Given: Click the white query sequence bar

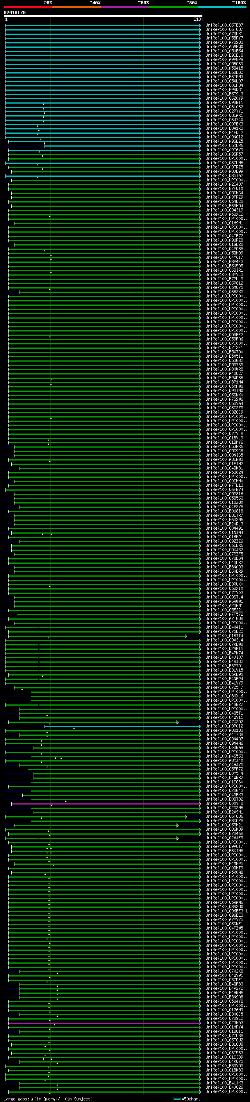Looking at the screenshot, I should [x=103, y=16].
